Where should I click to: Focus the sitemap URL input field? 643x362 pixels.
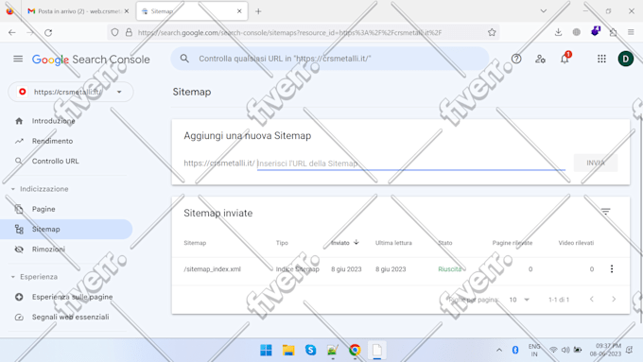coord(411,164)
